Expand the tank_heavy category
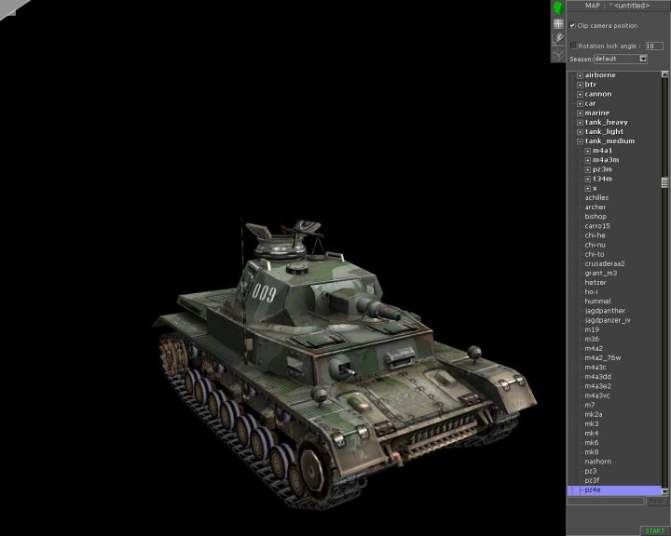 [x=580, y=122]
